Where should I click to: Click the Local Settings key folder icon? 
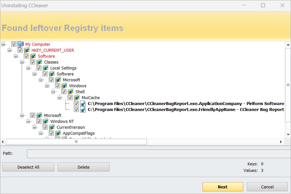click(x=46, y=68)
